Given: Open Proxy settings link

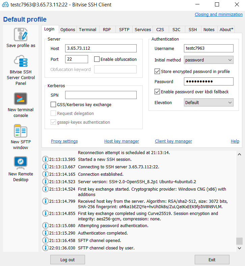Looking at the screenshot, I should coord(64,141).
